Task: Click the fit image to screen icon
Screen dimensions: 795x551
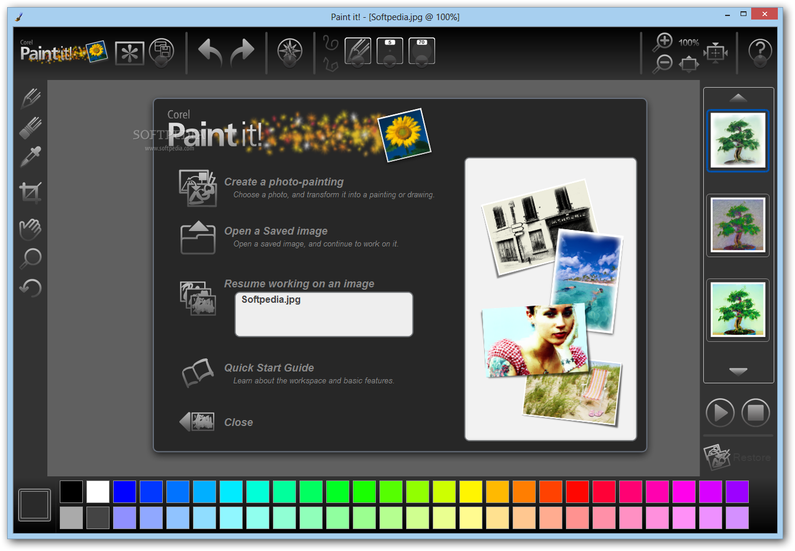Action: point(689,63)
